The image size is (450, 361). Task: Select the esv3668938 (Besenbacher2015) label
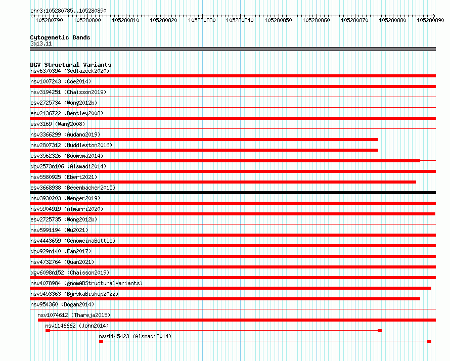[x=73, y=188]
